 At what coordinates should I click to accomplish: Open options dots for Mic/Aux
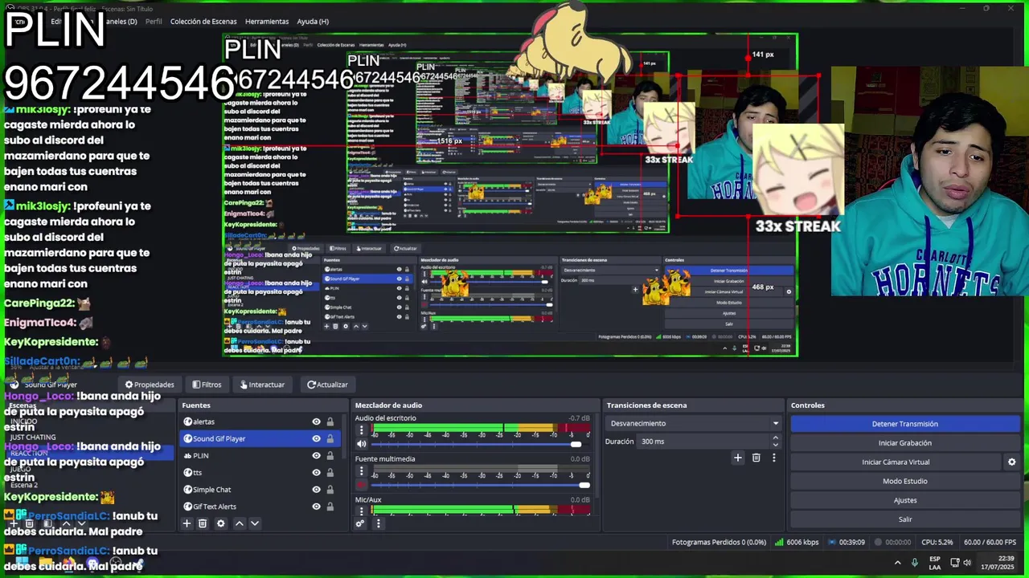[x=361, y=511]
